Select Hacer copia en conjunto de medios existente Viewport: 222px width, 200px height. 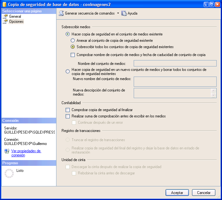pos(68,34)
